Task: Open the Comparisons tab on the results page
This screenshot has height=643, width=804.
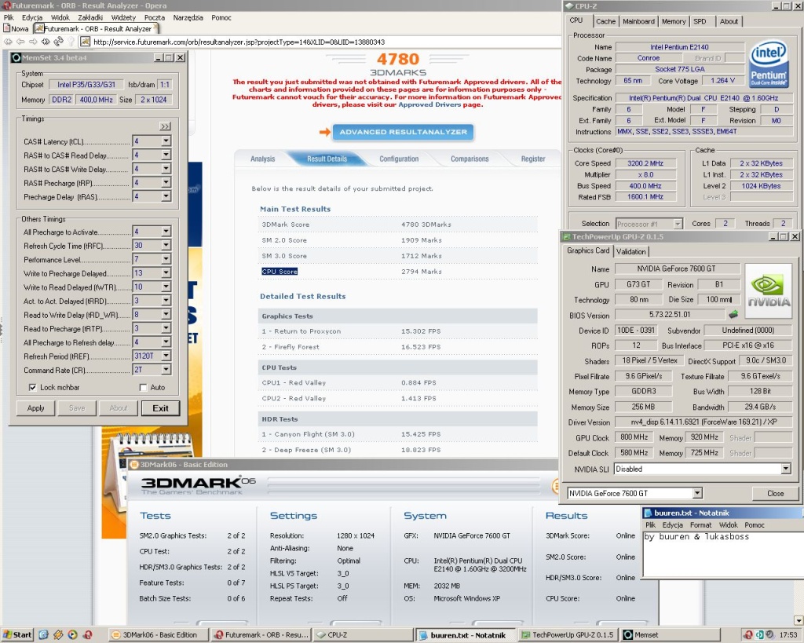Action: (470, 159)
